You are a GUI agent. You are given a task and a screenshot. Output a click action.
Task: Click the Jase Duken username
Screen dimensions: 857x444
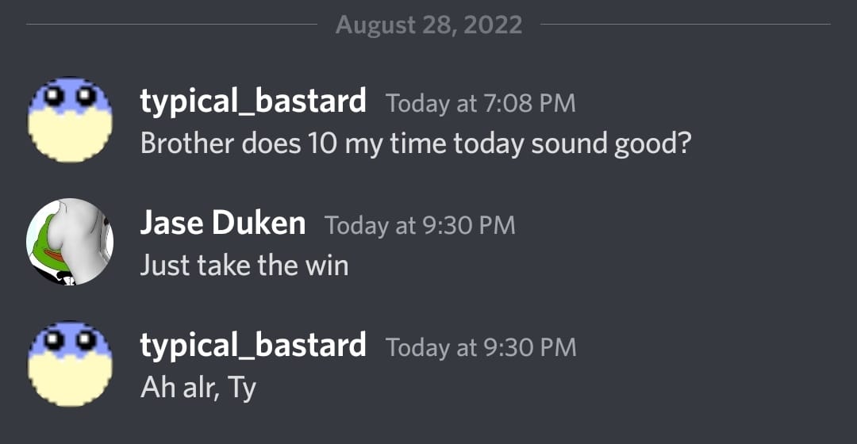click(222, 224)
